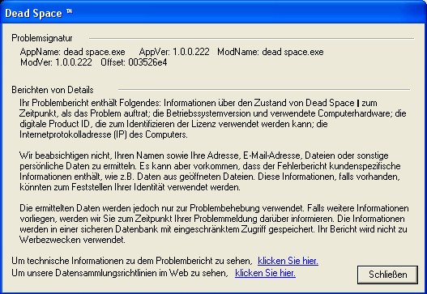Click the 'ModVer: 1.0.0.222' value
This screenshot has height=294, width=427.
(56, 62)
